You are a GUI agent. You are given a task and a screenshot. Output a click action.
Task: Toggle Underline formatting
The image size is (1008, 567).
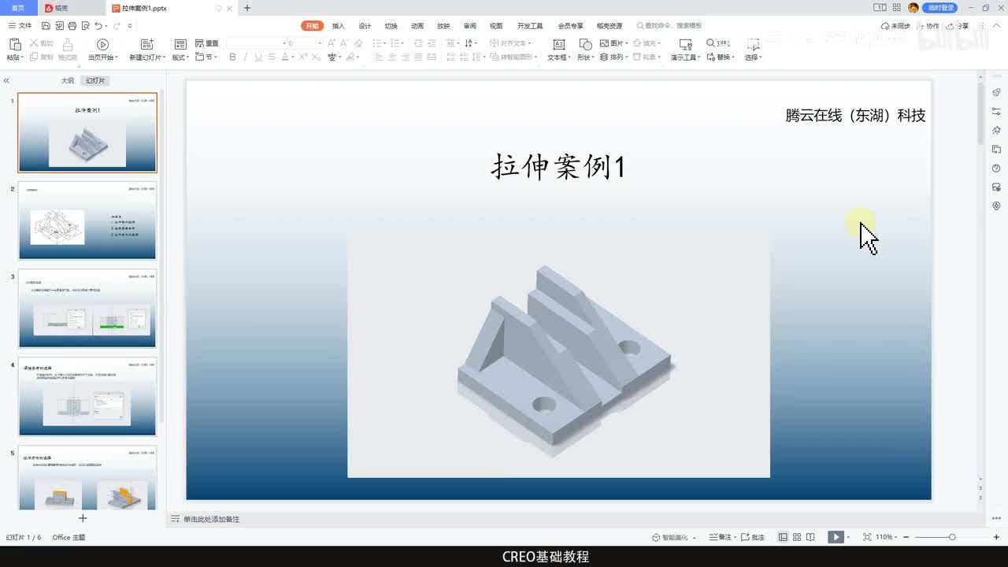pyautogui.click(x=258, y=57)
